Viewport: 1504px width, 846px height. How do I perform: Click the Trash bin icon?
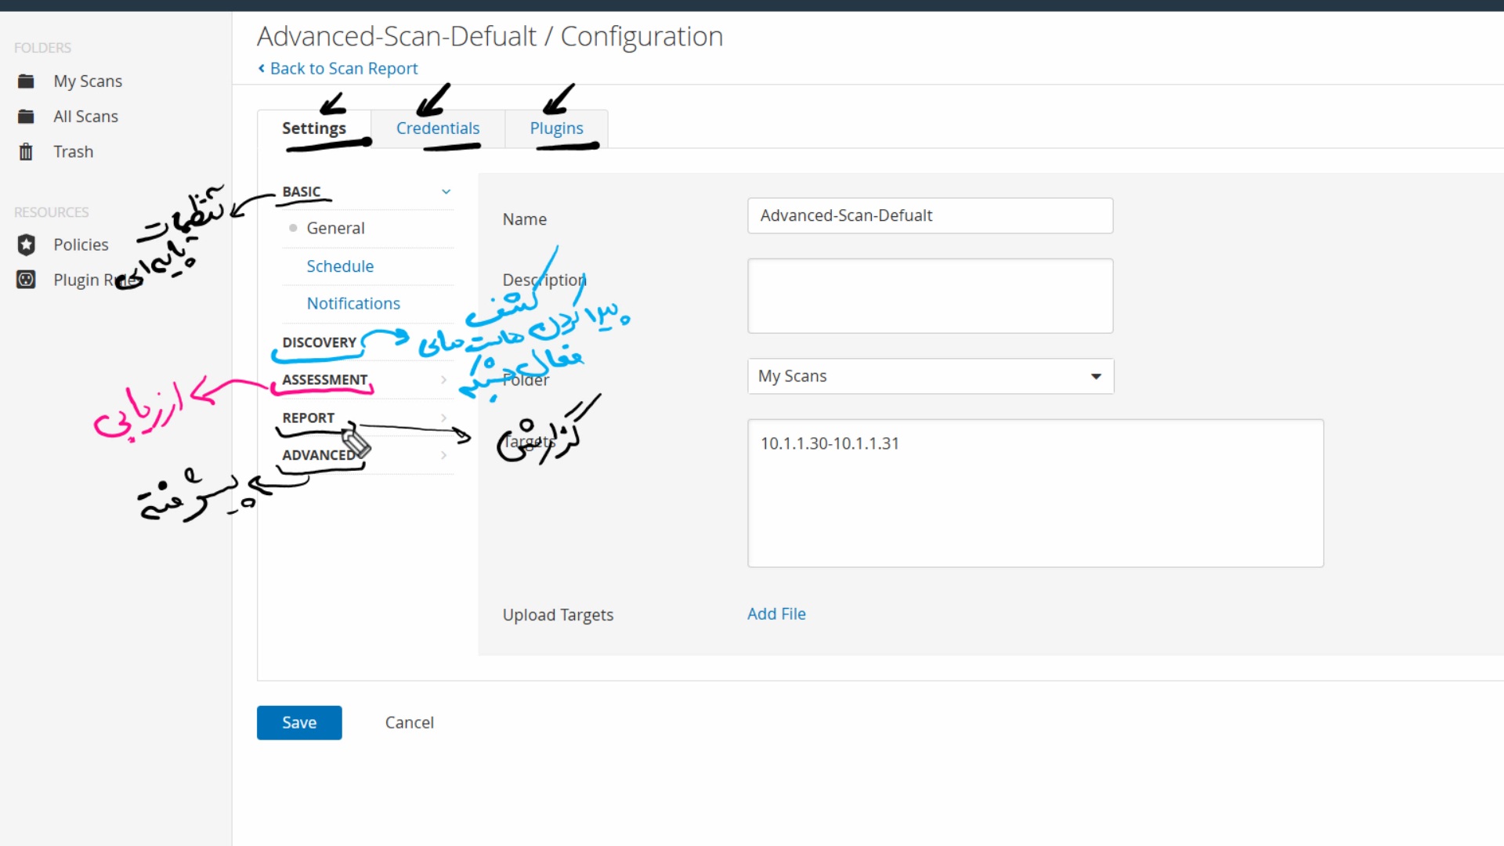pos(26,152)
